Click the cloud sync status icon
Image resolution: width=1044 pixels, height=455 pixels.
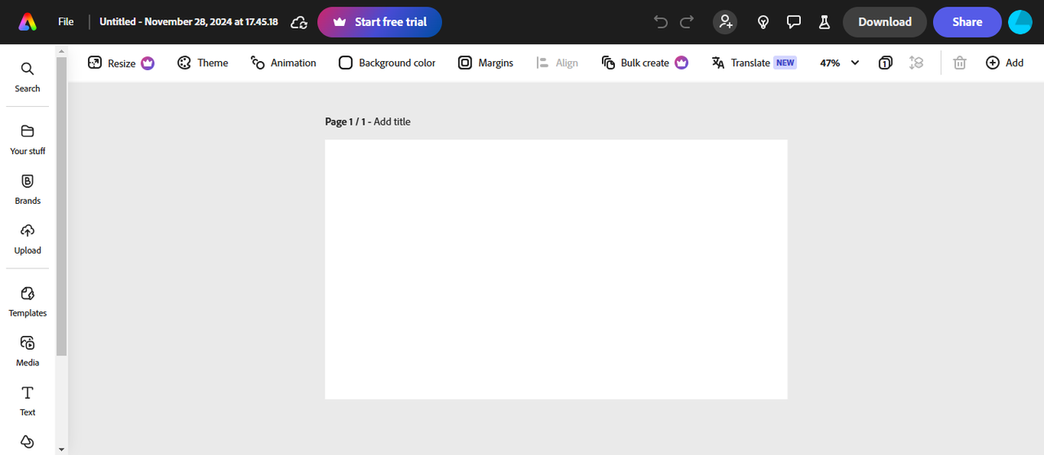299,22
